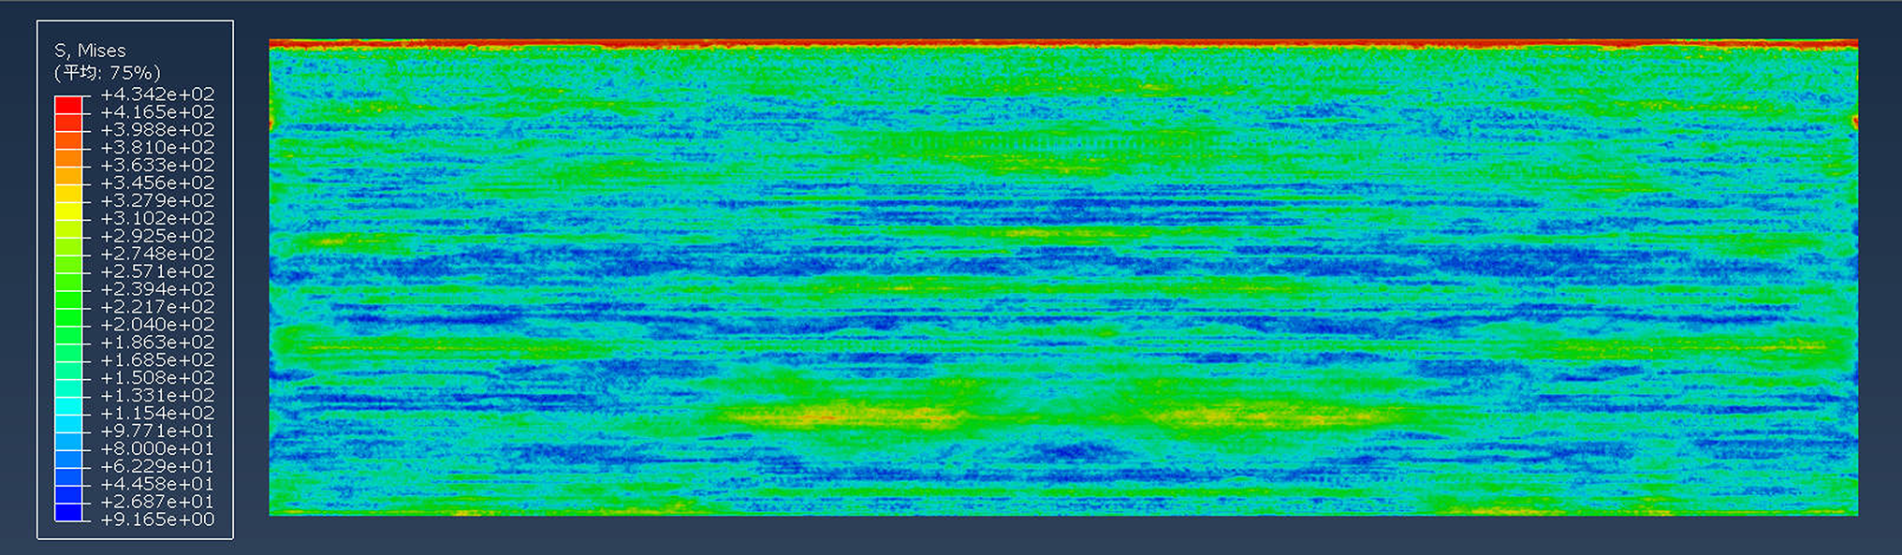Viewport: 1902px width, 555px height.
Task: Pick the darkest blue bottom legend swatch
Action: click(68, 511)
